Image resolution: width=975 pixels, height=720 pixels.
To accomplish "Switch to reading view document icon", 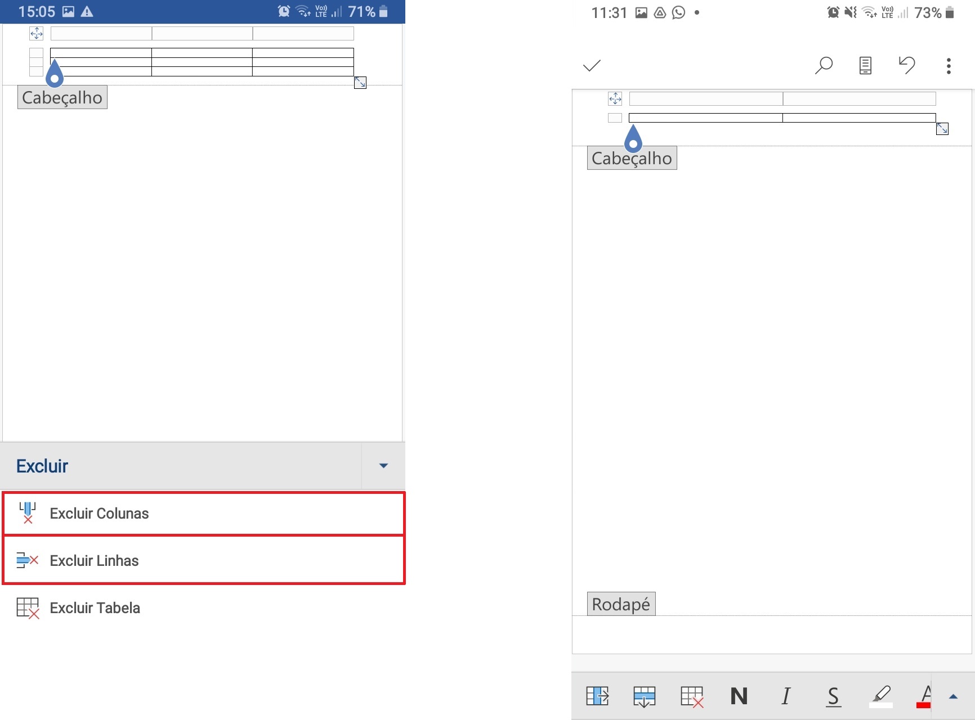I will (865, 66).
